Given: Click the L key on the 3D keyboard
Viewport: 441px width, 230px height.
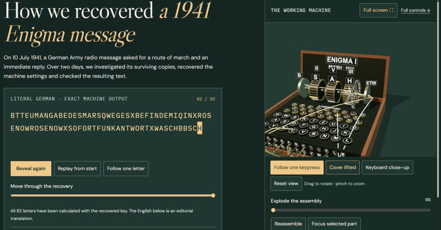Looking at the screenshot, I should point(347,141).
